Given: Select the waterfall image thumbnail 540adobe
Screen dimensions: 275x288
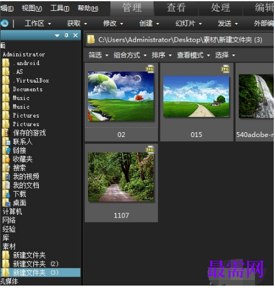Looking at the screenshot, I should click(256, 96).
